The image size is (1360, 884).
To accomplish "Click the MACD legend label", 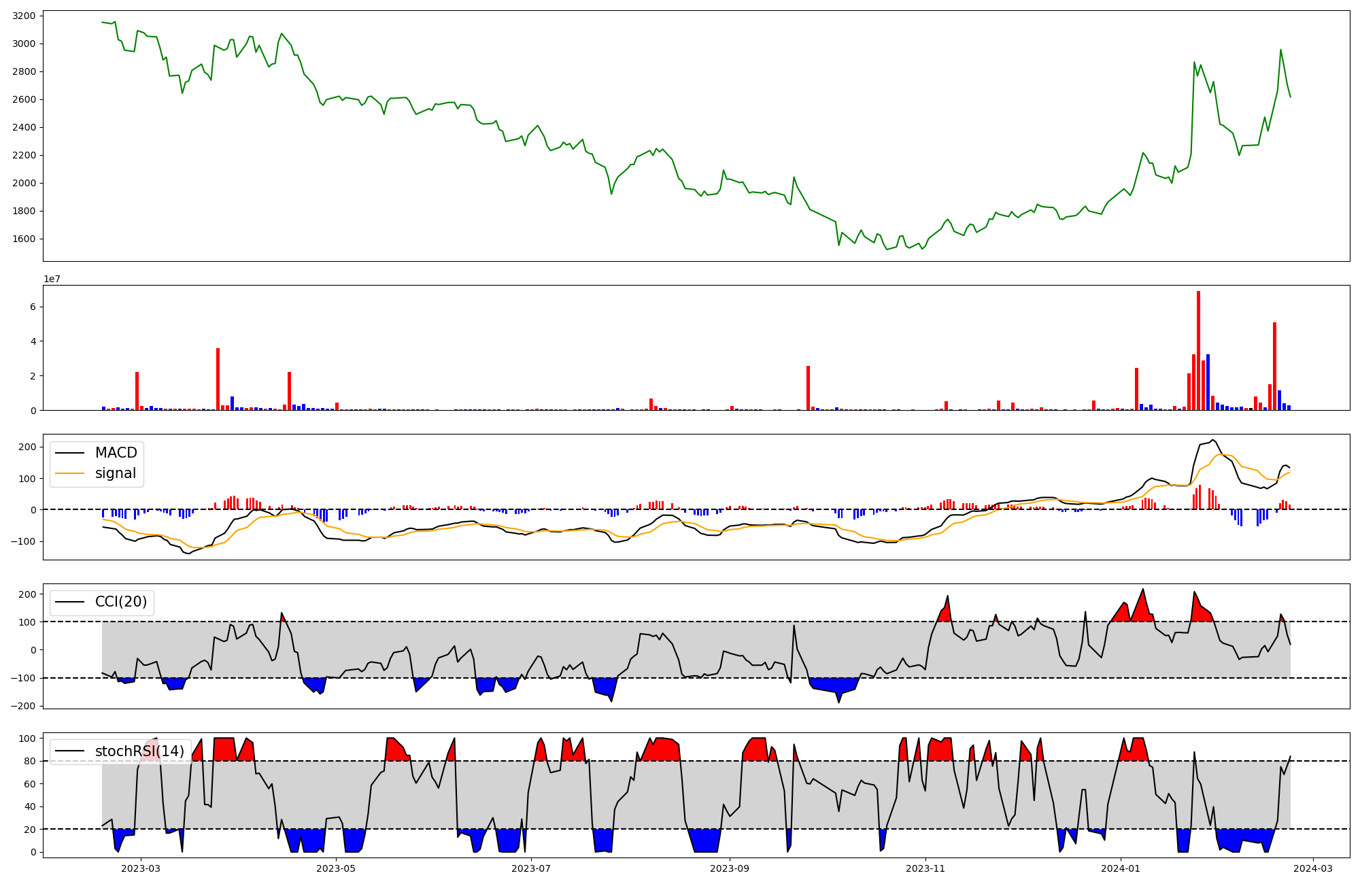I will click(x=116, y=453).
